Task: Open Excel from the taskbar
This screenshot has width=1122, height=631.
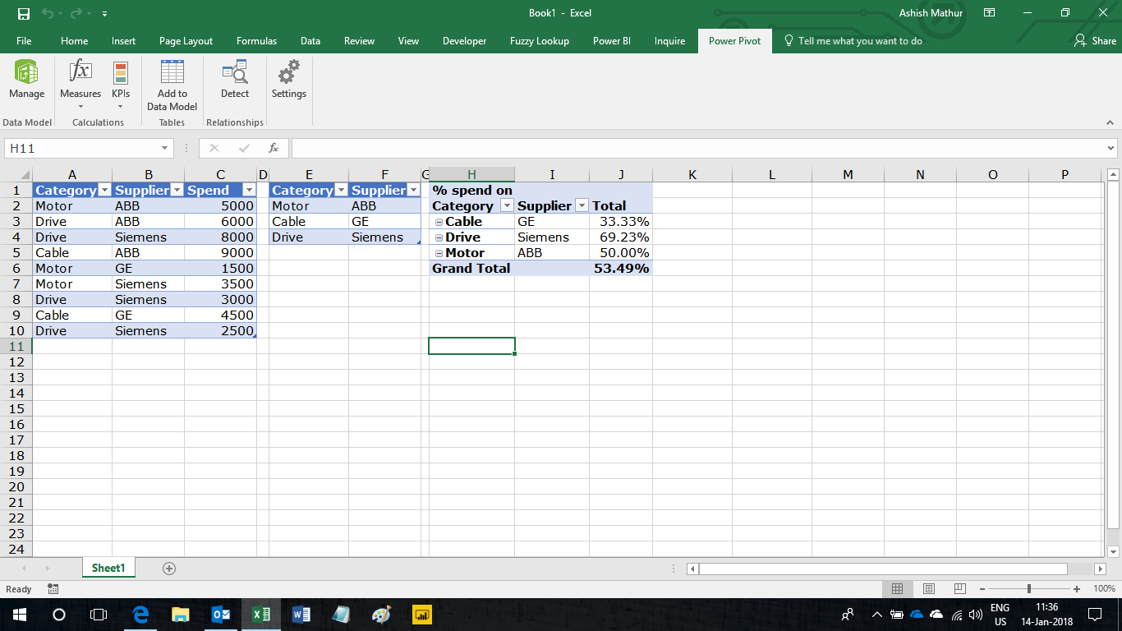Action: pos(261,614)
